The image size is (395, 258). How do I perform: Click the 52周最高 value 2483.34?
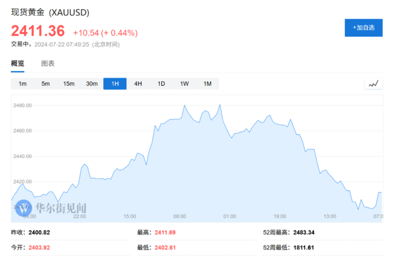pos(304,232)
